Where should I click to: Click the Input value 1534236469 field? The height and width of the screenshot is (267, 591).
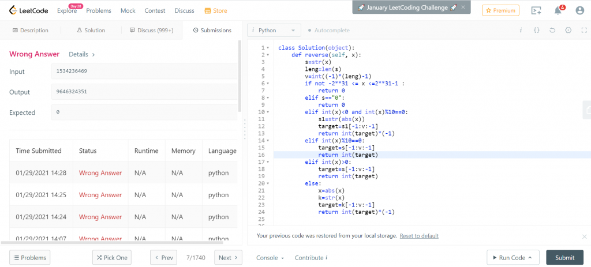coord(144,71)
